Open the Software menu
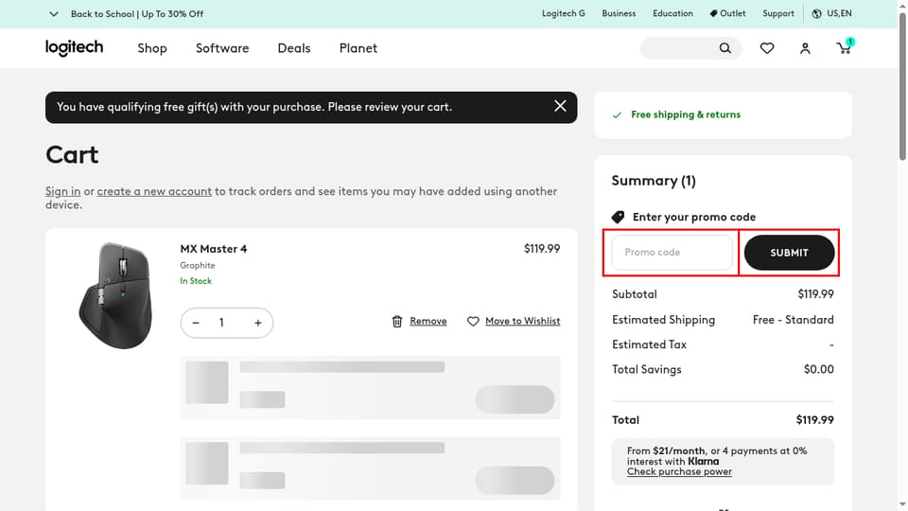Screen dimensions: 908x511 click(222, 48)
